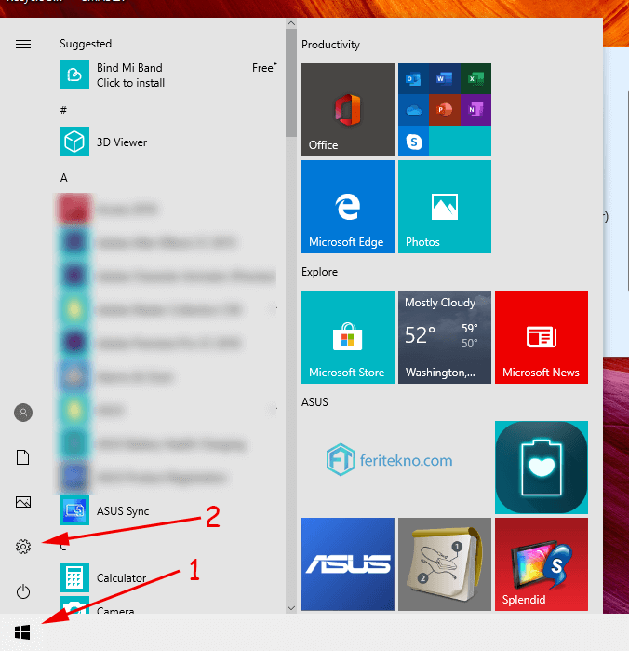Screen dimensions: 629x651
Task: Open ASUS battery health tile
Action: pyautogui.click(x=541, y=468)
